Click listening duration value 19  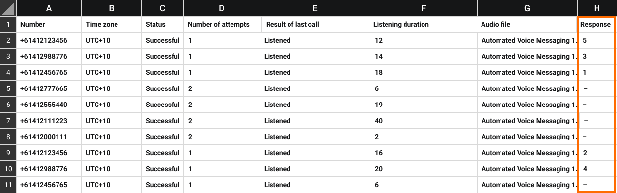(424, 105)
